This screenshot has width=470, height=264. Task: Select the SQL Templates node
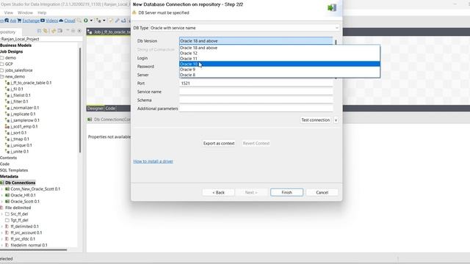point(14,170)
